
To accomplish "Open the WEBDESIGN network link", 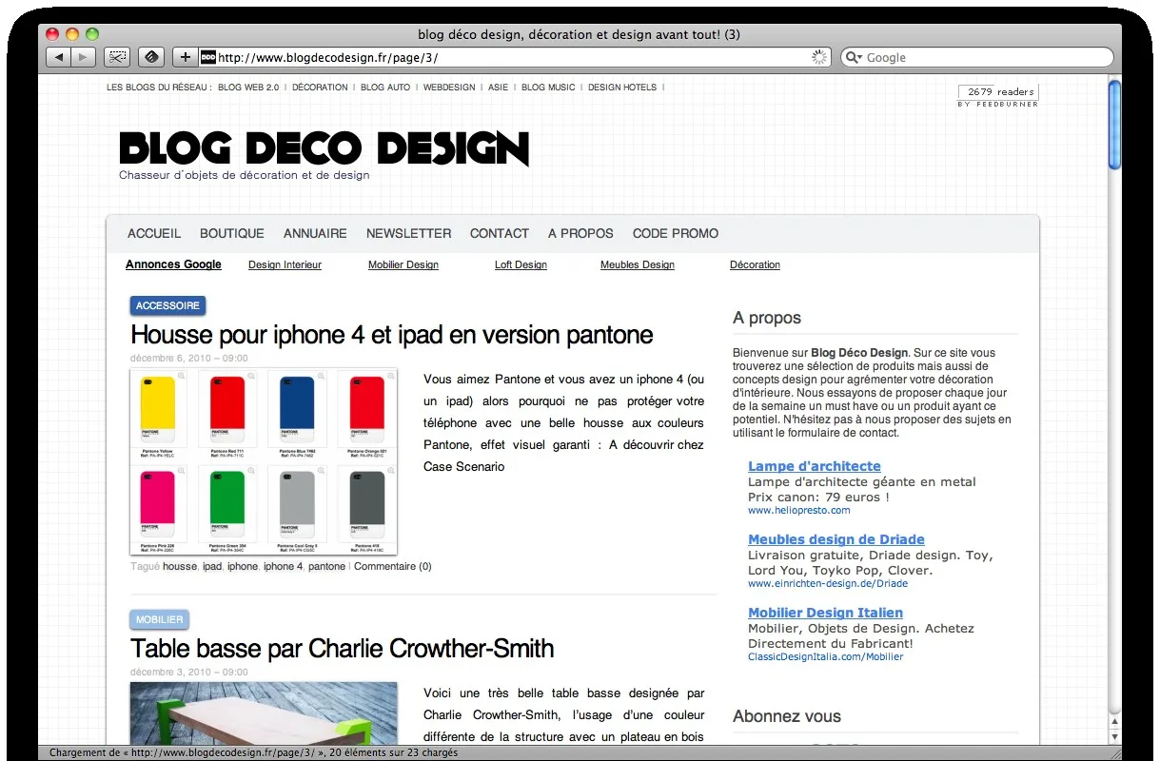I will 449,88.
